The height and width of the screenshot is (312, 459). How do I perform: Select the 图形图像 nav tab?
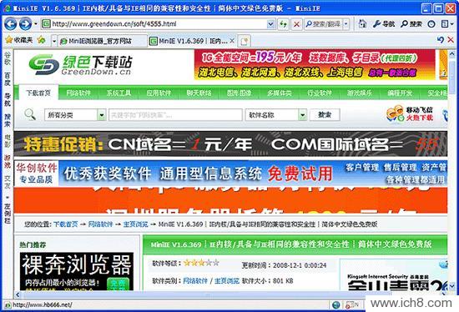coord(239,93)
